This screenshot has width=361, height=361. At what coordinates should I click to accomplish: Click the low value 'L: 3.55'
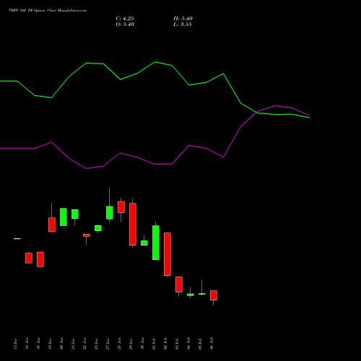point(183,25)
